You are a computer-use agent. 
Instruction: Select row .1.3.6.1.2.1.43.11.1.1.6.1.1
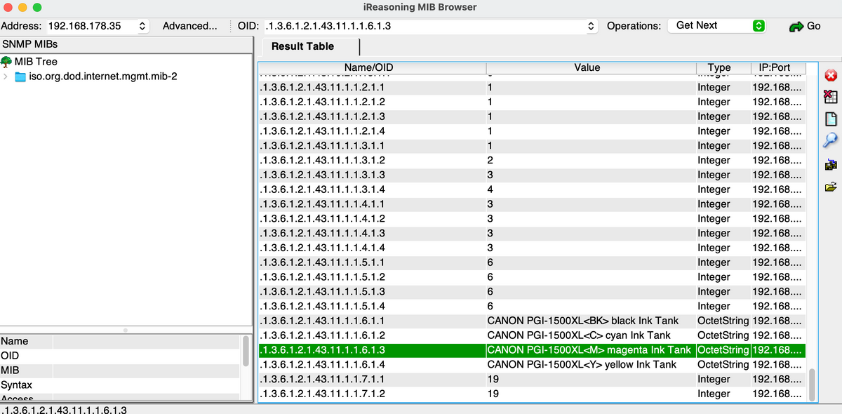point(532,321)
